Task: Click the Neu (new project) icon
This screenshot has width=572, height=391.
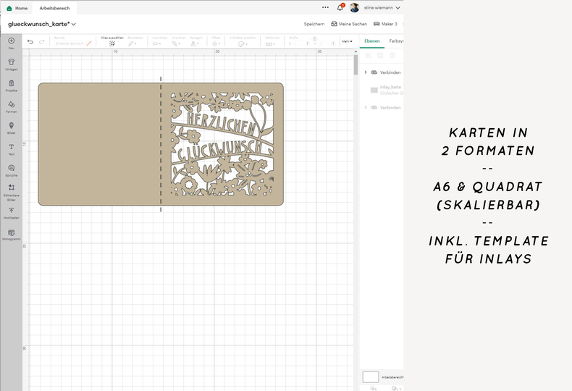Action: click(11, 41)
